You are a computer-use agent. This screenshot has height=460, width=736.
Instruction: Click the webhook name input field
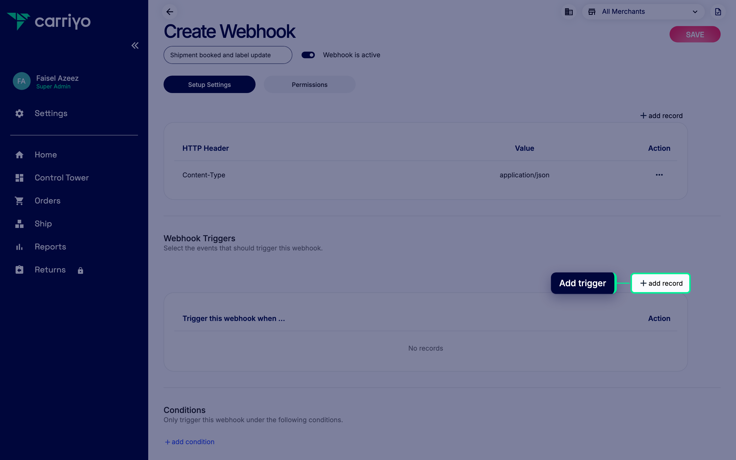tap(228, 55)
